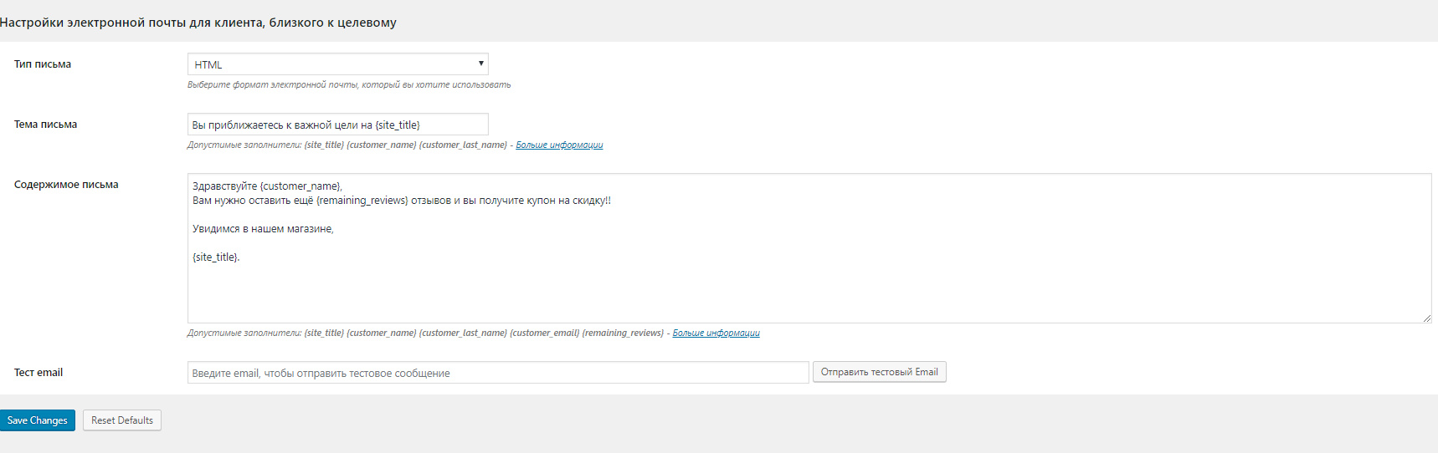Click the subject placeholders hint '{customer_last_name}'
Image resolution: width=1438 pixels, height=453 pixels.
(x=463, y=145)
